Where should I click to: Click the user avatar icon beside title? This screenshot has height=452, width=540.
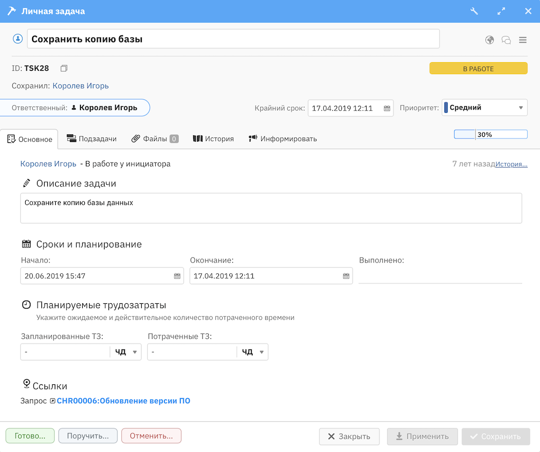tap(18, 39)
